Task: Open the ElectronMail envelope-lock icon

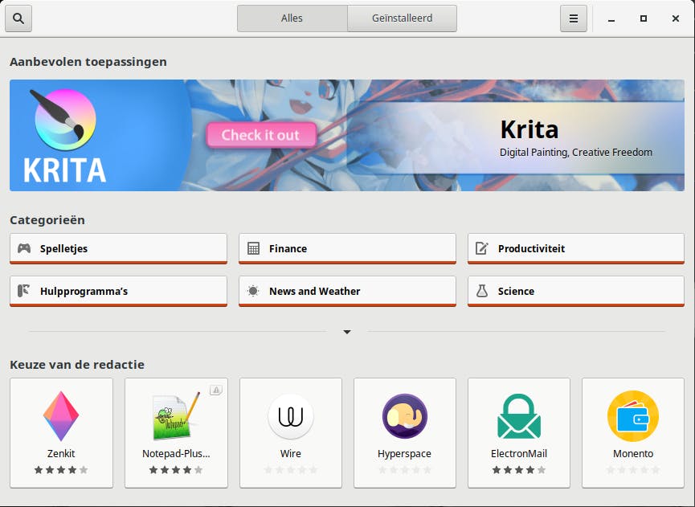Action: click(x=519, y=416)
